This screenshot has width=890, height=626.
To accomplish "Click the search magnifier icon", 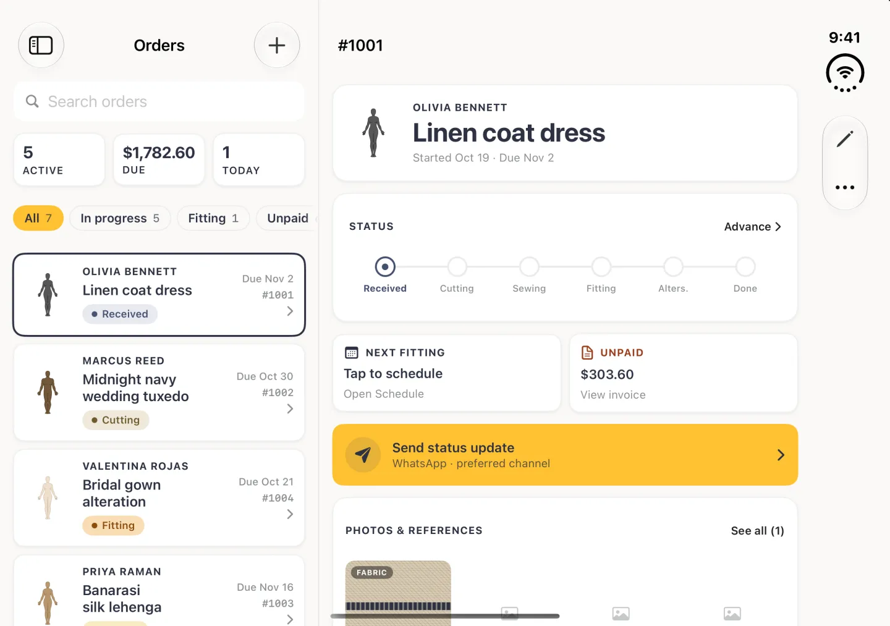I will pos(32,101).
